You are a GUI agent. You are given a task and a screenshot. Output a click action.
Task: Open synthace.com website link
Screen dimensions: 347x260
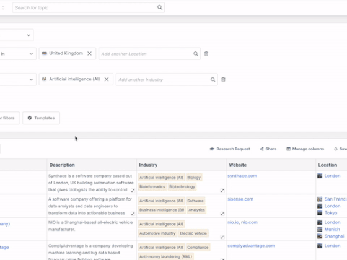[242, 176]
